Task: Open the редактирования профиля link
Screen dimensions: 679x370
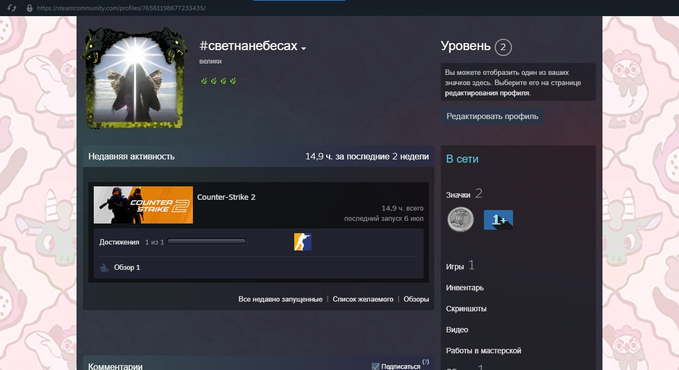Action: coord(487,93)
